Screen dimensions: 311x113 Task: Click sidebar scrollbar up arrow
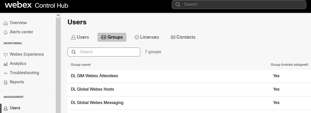[x=58, y=15]
